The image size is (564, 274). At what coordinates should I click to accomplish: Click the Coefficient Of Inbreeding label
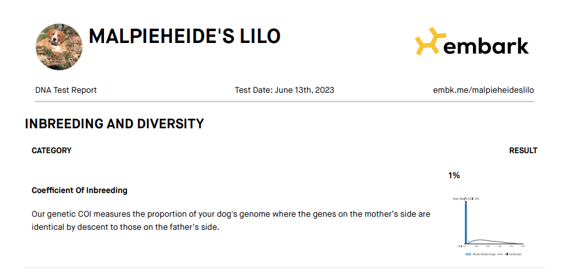(x=79, y=190)
